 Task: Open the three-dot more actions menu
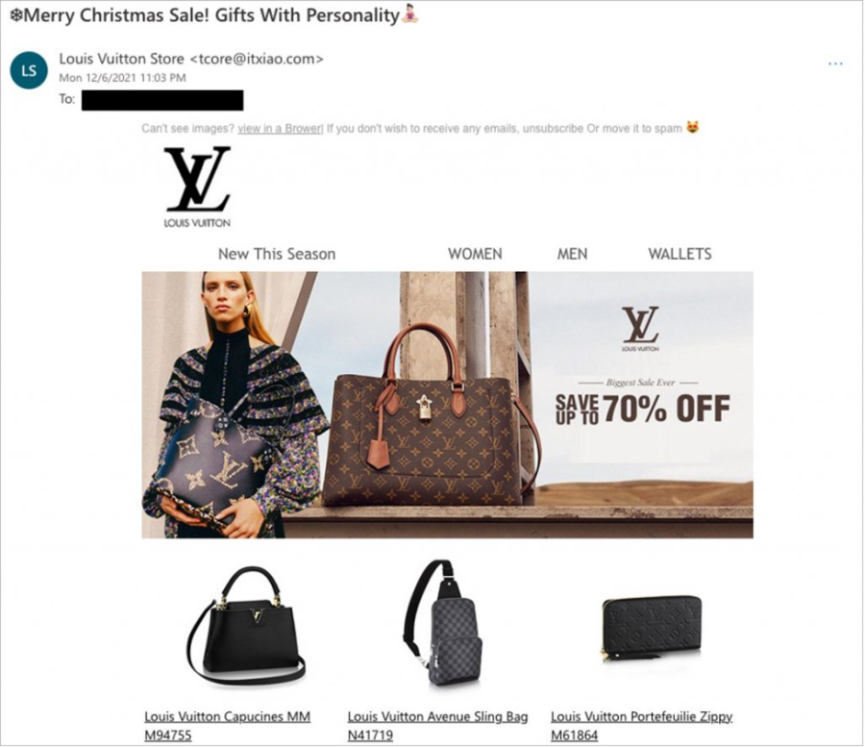click(x=835, y=64)
